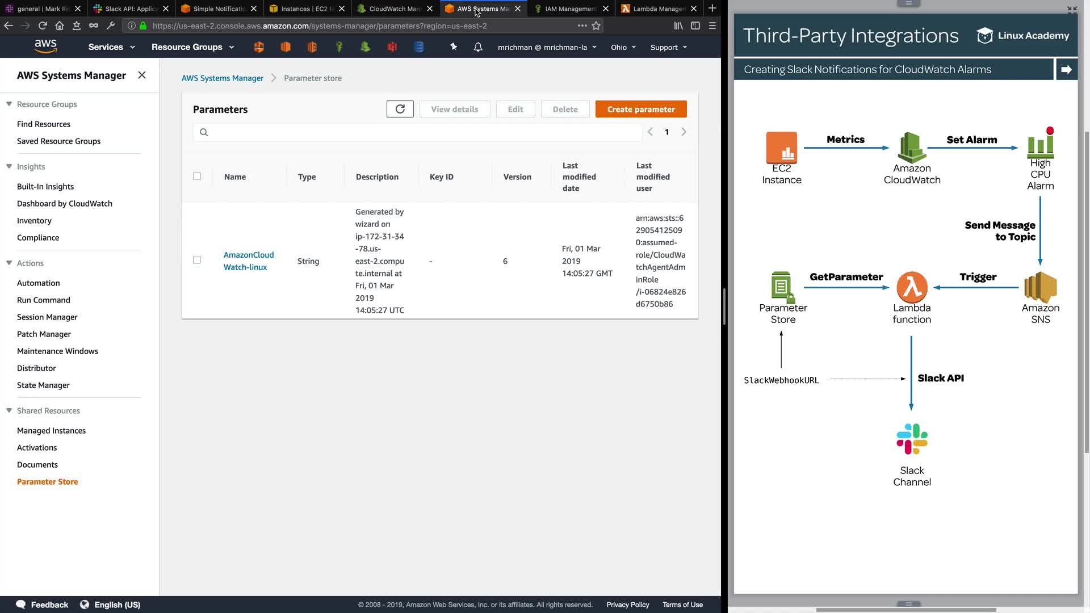Open the Services dropdown menu

(111, 47)
